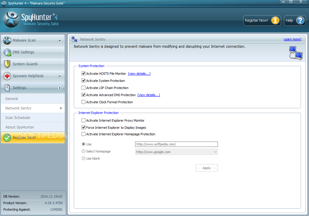309x216 pixels.
Task: Click the Protecting Against value 1245081
Action: click(x=56, y=209)
